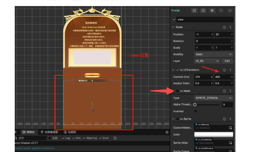Collapse the cc.UITransform section
The height and width of the screenshot is (152, 262).
click(173, 70)
